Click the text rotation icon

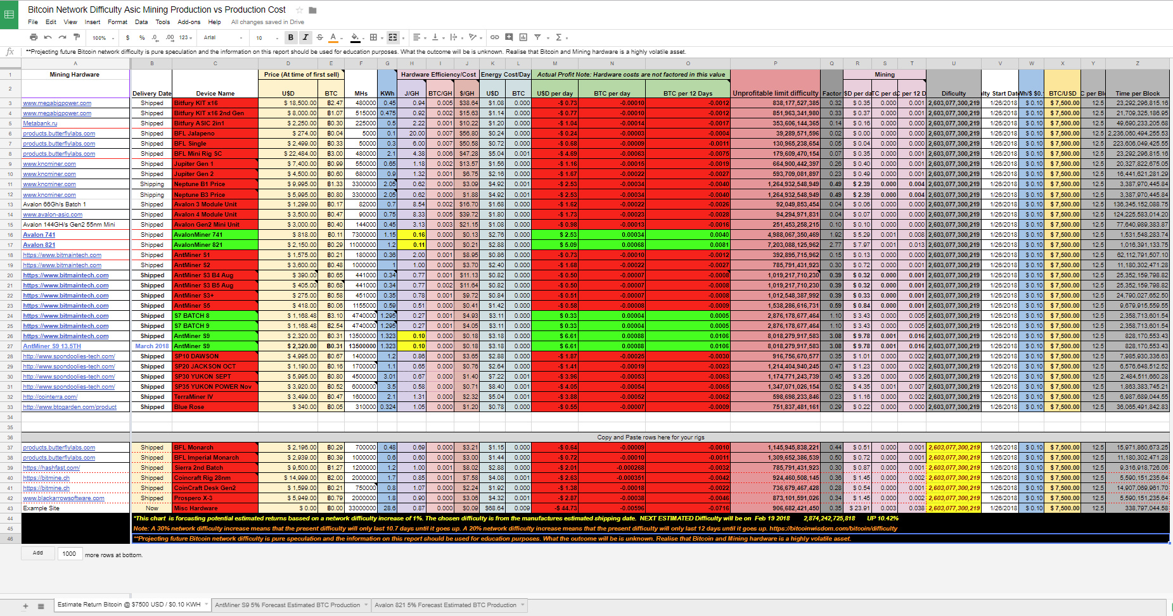tap(472, 37)
